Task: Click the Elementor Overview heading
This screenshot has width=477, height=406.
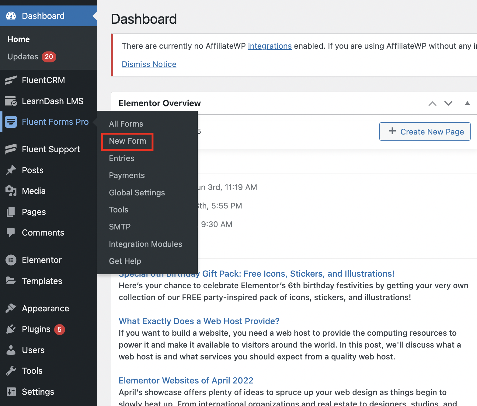Action: pos(160,103)
